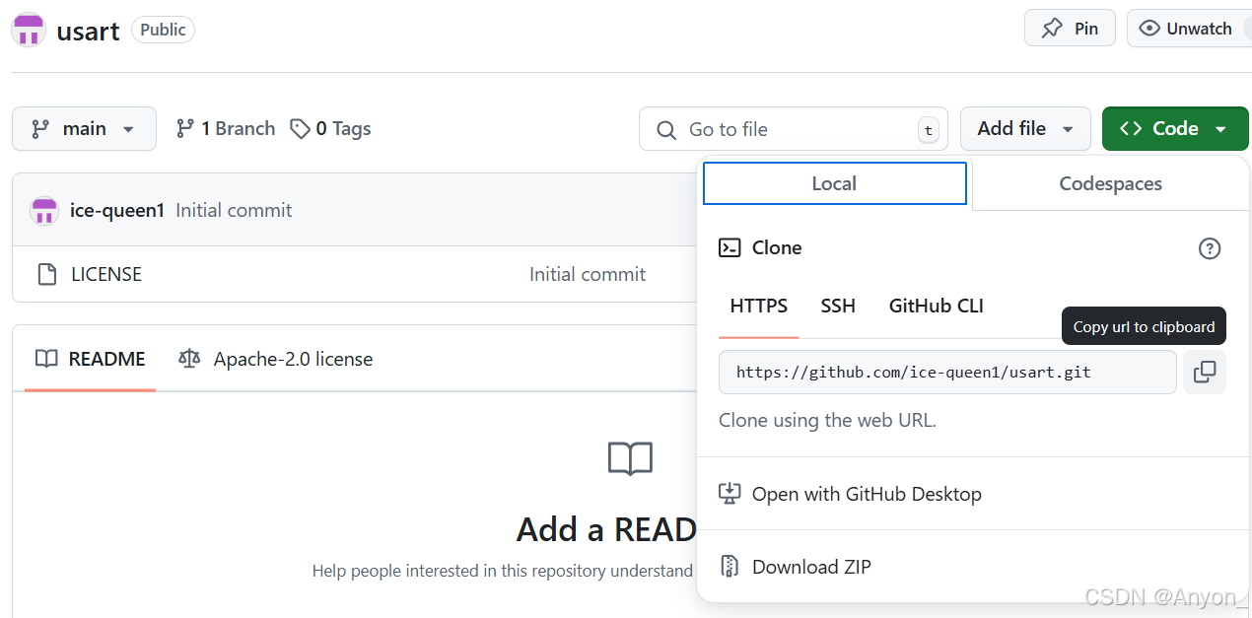Click the Public visibility badge

pos(163,30)
